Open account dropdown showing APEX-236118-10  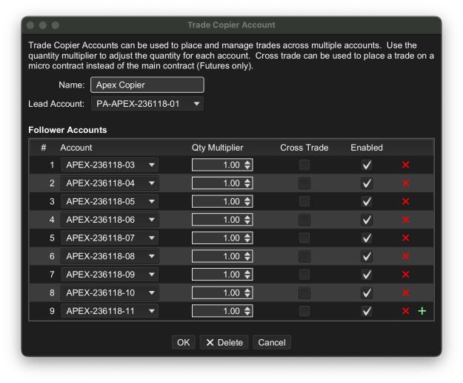tap(110, 292)
